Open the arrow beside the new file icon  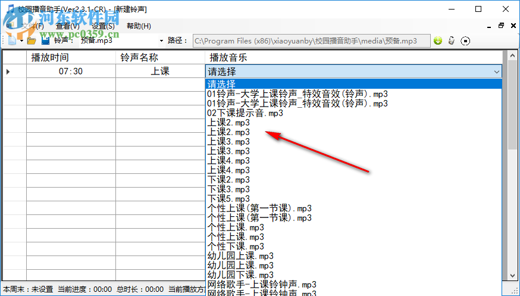[x=21, y=41]
